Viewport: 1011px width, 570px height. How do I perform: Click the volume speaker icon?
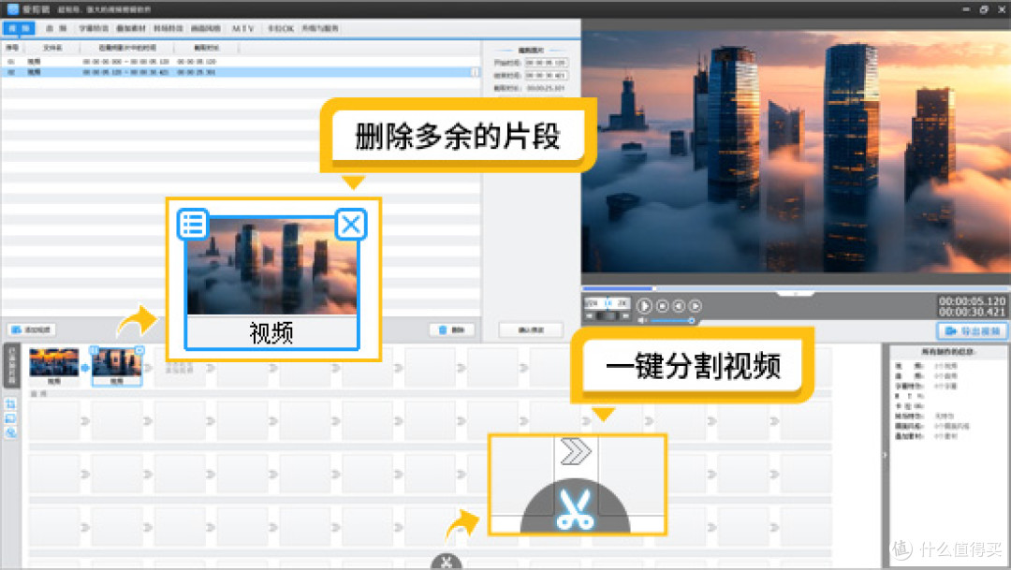point(642,320)
